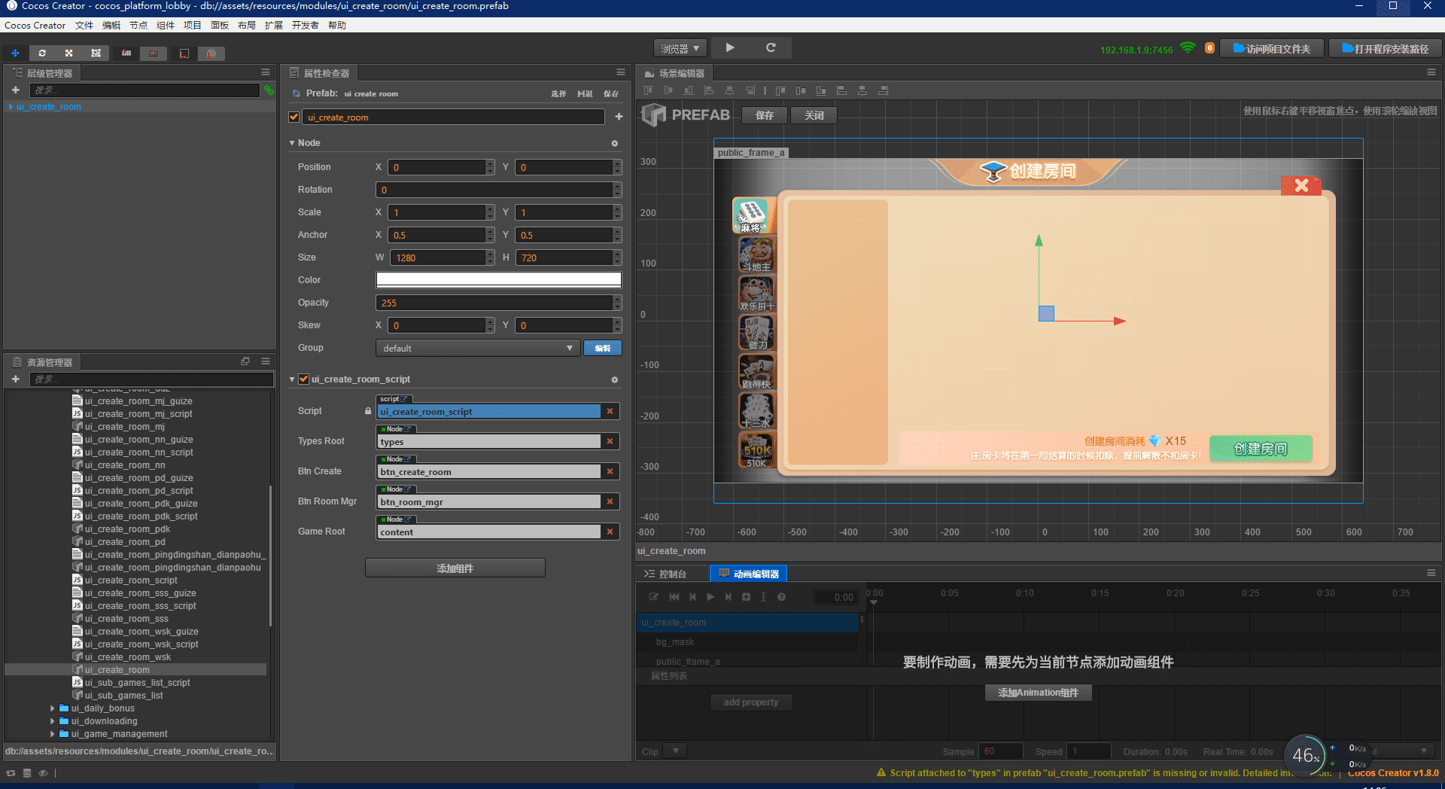Jump to first animation frame
Screen dimensions: 1445x789
click(674, 597)
